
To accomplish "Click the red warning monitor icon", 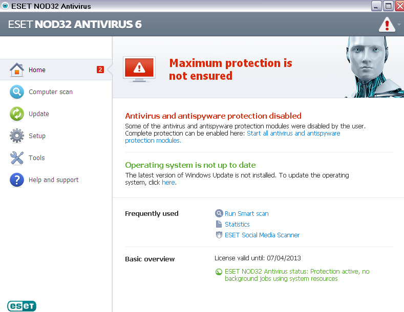I will click(x=139, y=69).
